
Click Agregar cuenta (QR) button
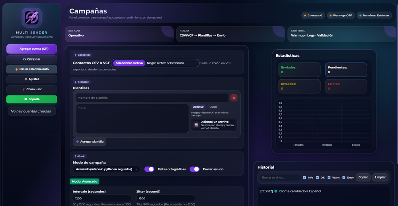pos(32,49)
